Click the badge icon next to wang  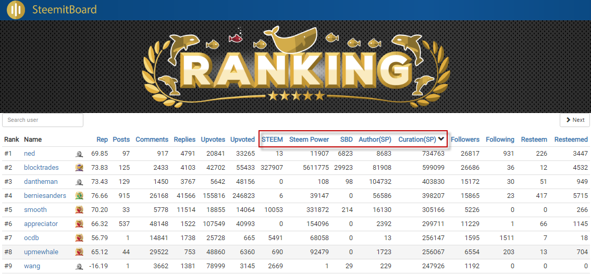point(79,266)
